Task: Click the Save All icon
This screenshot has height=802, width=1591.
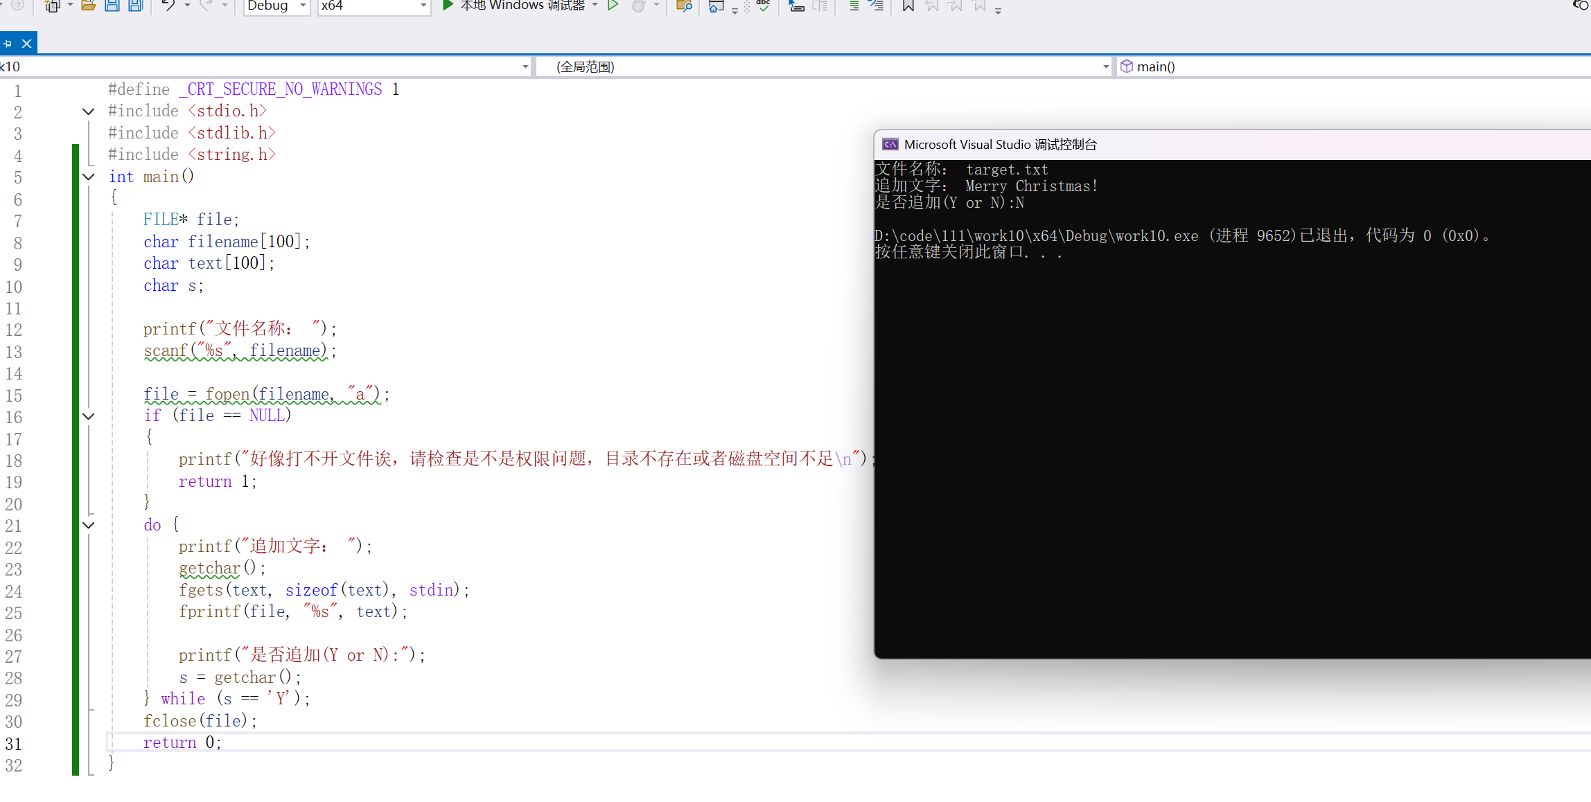Action: [x=135, y=6]
